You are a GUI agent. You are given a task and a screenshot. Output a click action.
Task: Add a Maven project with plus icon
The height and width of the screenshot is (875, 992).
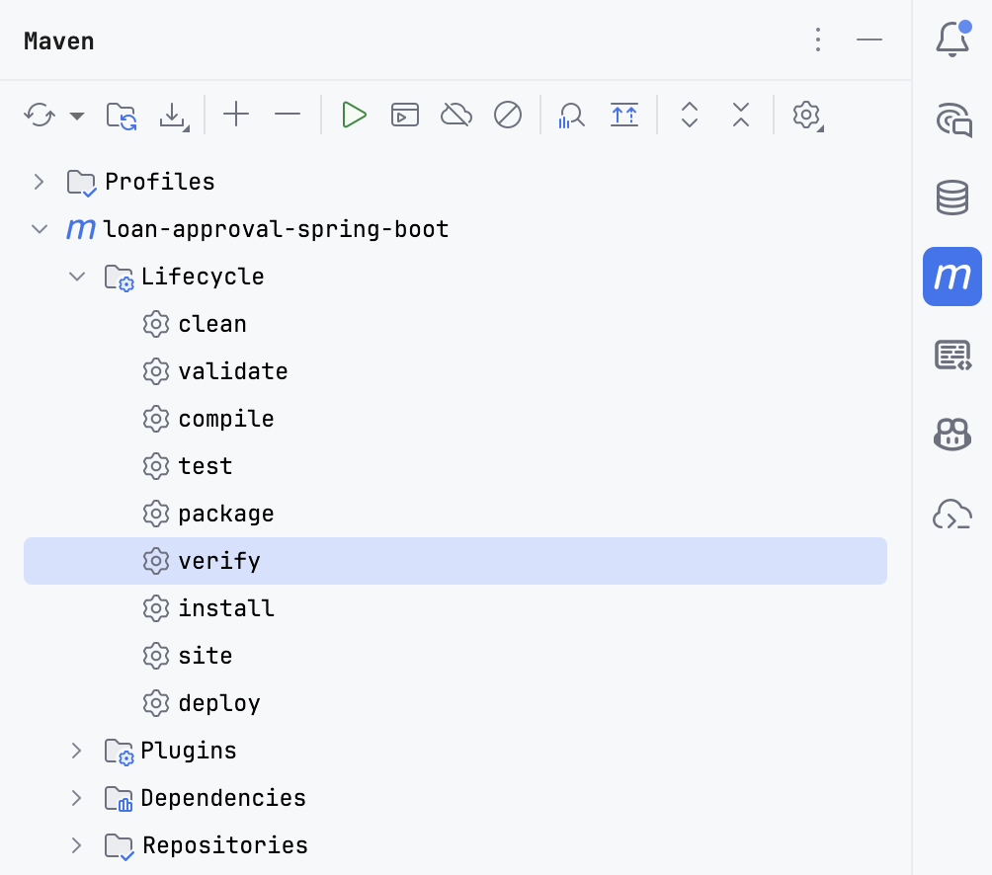coord(236,115)
